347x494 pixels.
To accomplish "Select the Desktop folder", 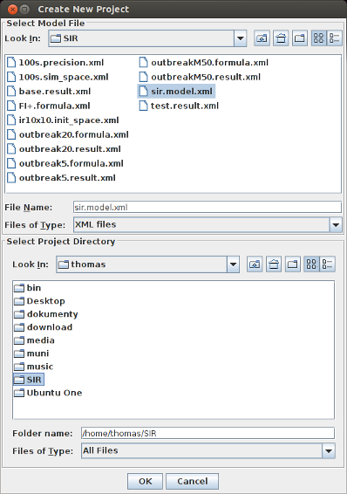I will pos(39,301).
